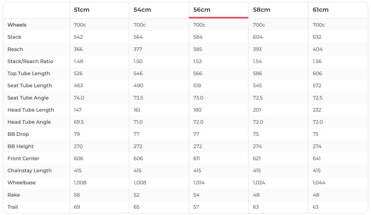
Task: Select the 51cm size column header
Action: click(x=82, y=10)
